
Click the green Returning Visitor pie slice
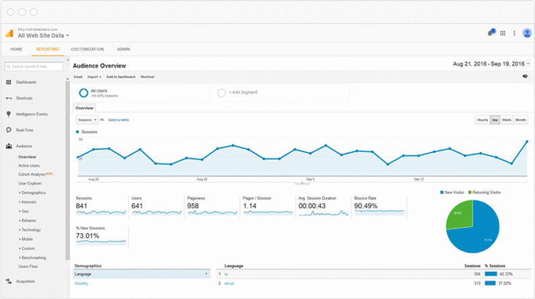tap(460, 214)
